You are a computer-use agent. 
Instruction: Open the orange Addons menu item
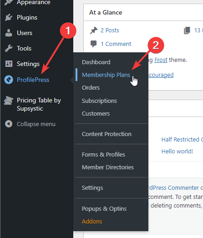(92, 221)
